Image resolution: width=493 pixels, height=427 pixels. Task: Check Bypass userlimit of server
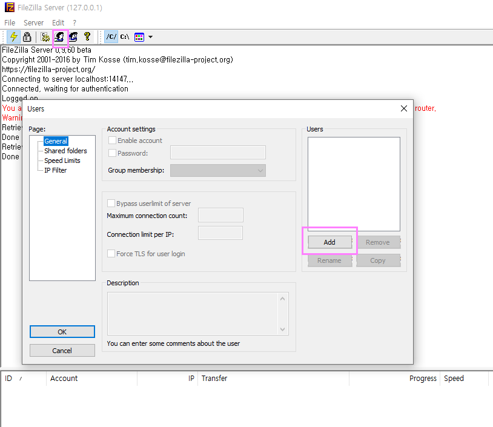[x=111, y=203]
